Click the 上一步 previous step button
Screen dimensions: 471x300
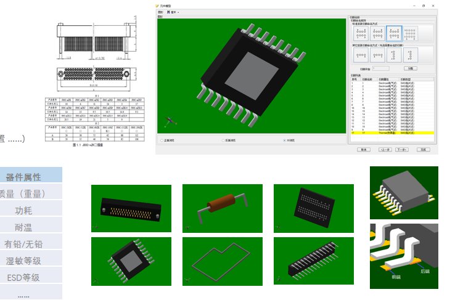[x=385, y=149]
